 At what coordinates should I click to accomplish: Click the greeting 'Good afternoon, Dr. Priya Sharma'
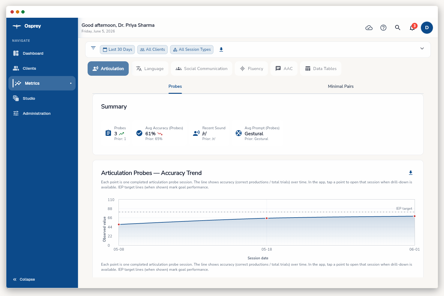[118, 25]
